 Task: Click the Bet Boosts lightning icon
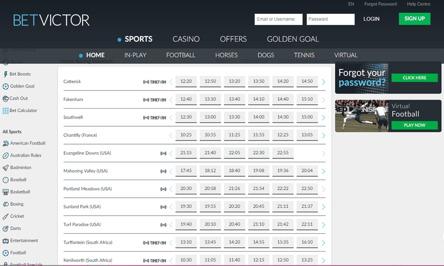6,74
